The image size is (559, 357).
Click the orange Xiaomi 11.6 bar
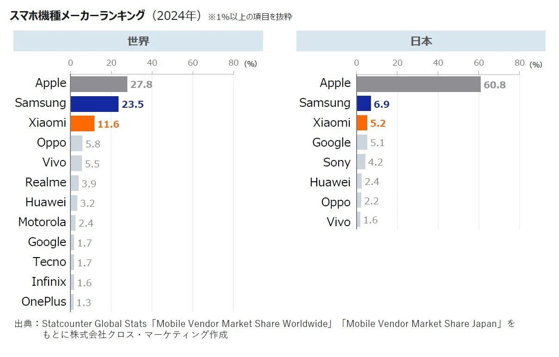point(82,124)
